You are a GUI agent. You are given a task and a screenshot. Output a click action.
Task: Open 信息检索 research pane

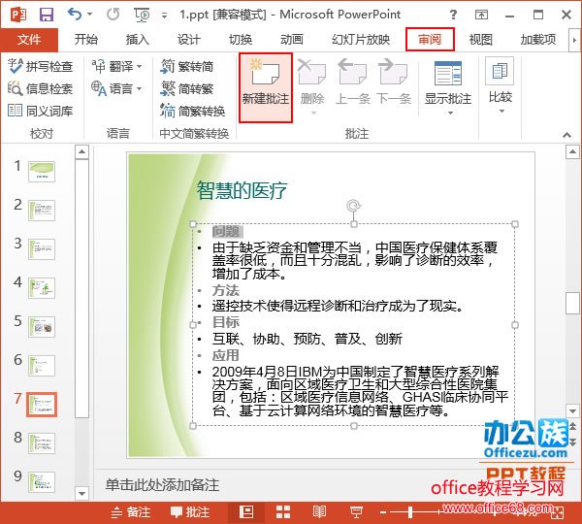(x=40, y=88)
